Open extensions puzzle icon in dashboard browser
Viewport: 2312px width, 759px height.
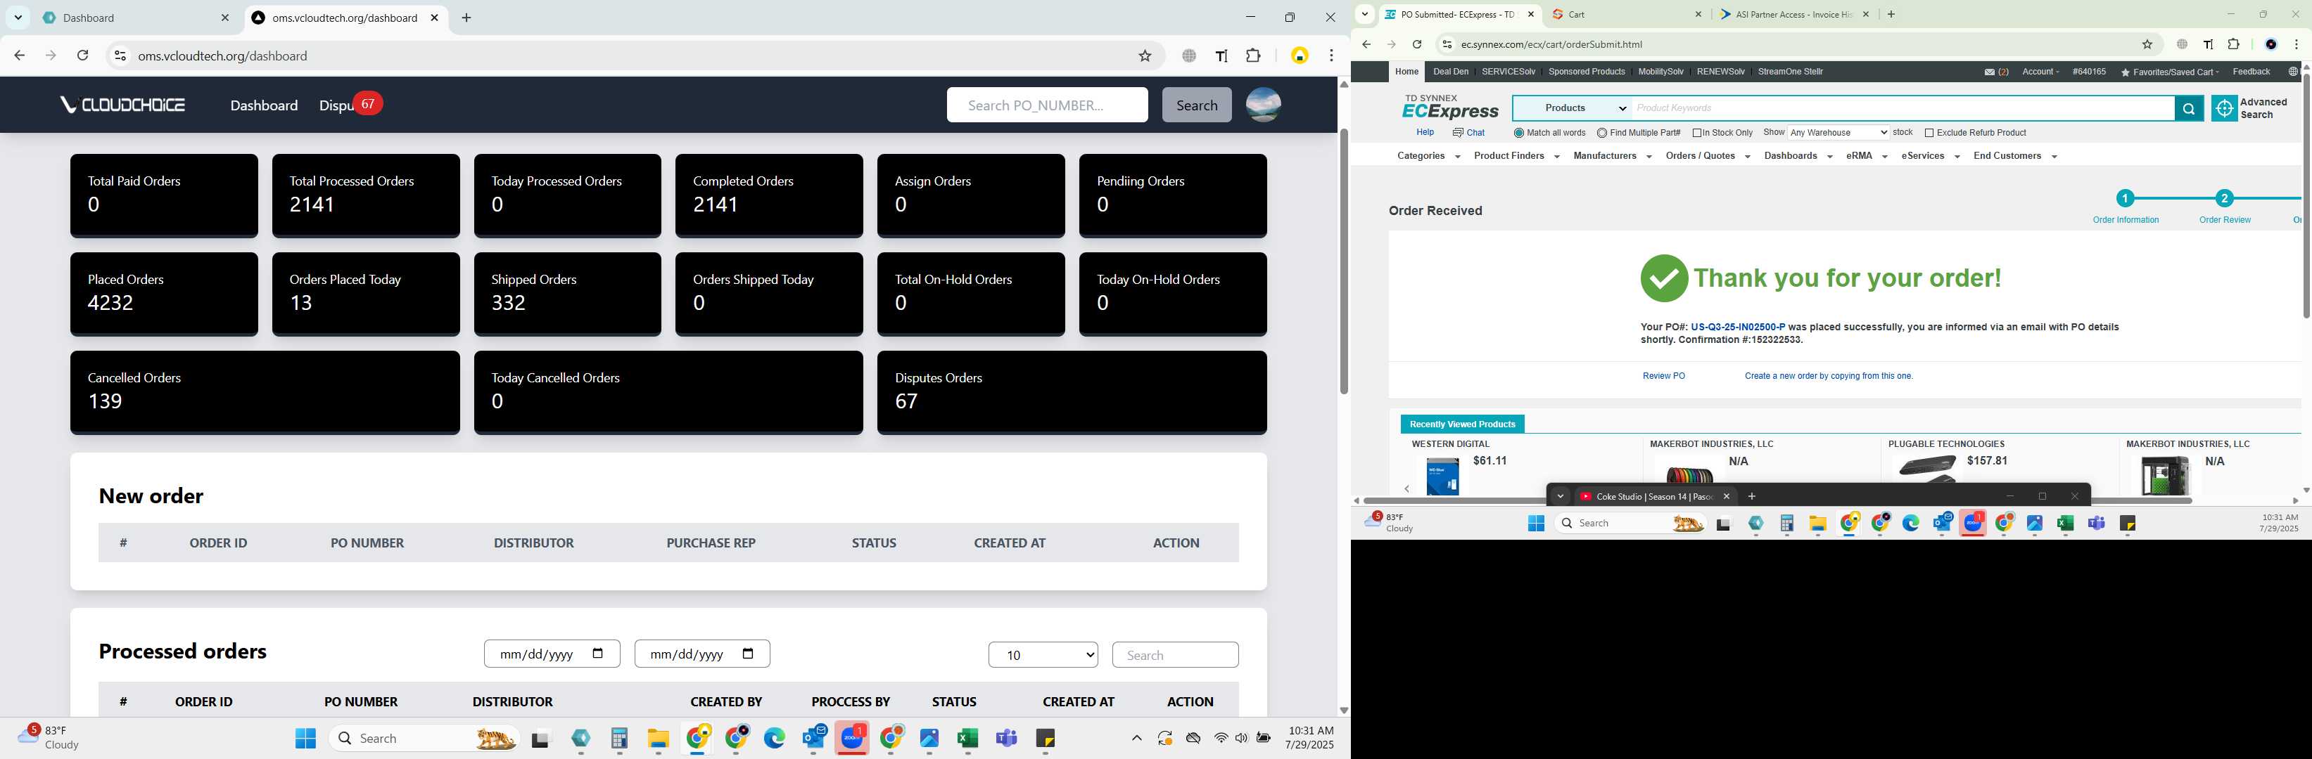(1253, 56)
